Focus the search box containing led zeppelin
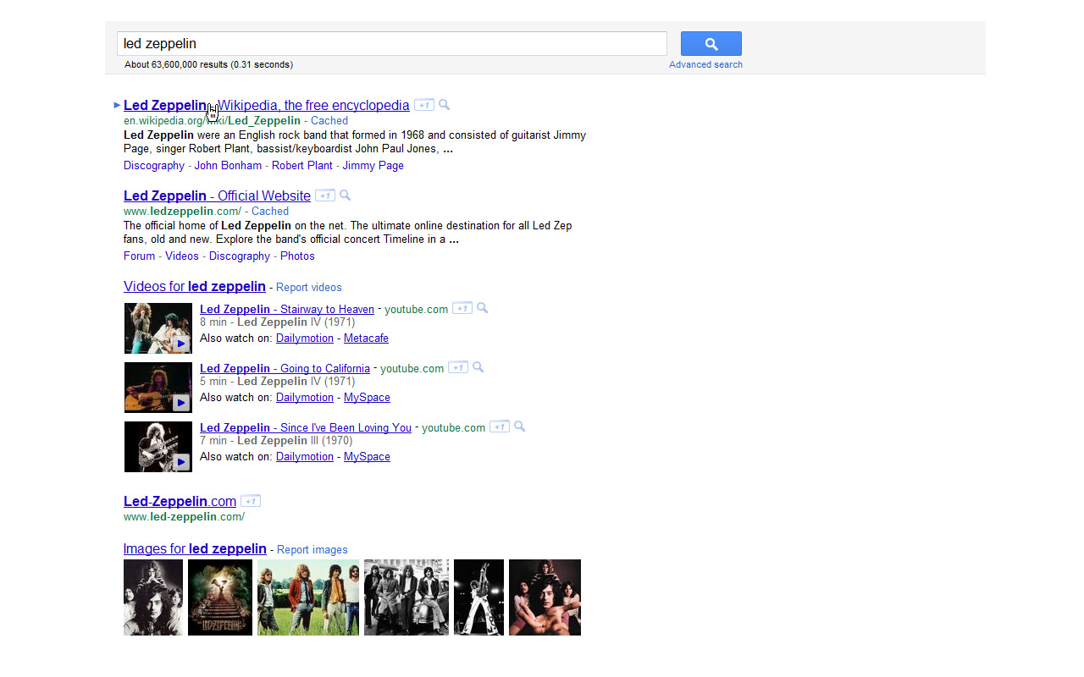Image resolution: width=1084 pixels, height=677 pixels. [392, 44]
